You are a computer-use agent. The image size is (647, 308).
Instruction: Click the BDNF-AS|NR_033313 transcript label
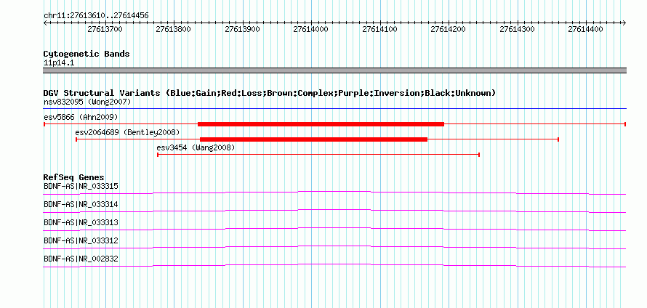click(81, 223)
